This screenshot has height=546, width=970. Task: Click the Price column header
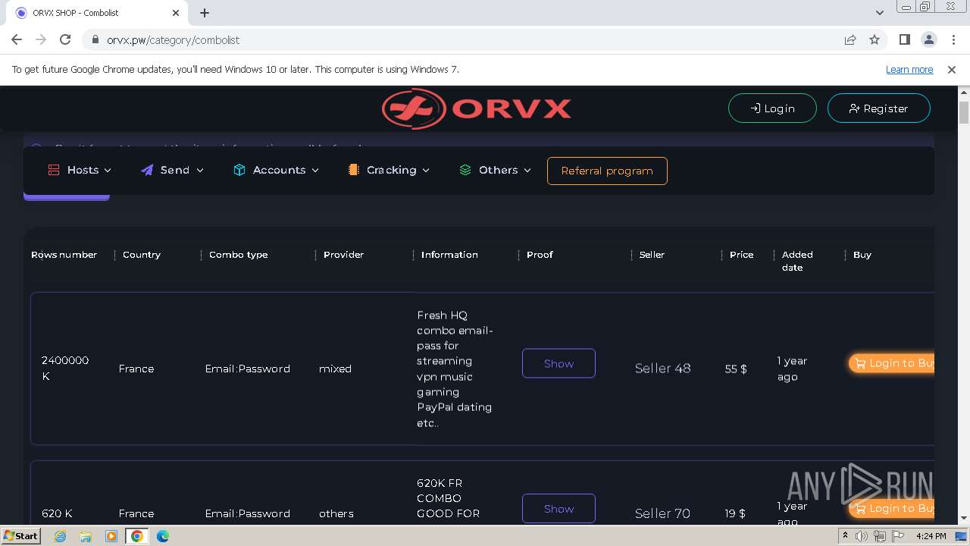click(x=741, y=255)
